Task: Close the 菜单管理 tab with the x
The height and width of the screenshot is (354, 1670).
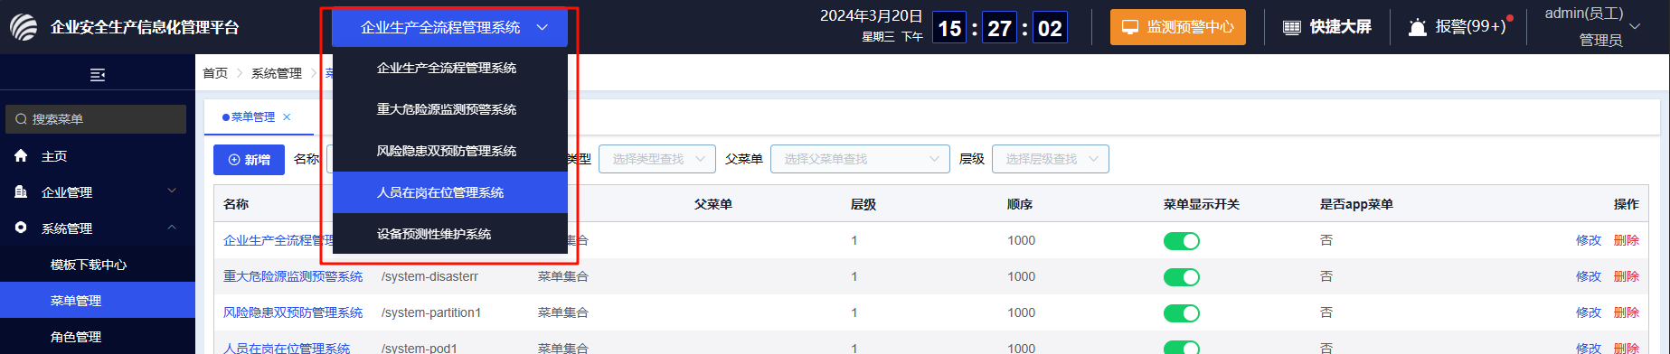Action: tap(287, 117)
